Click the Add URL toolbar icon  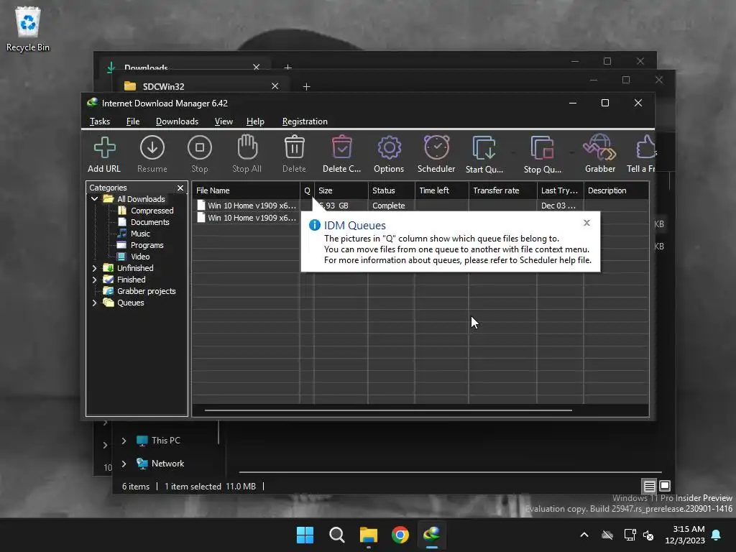point(105,148)
